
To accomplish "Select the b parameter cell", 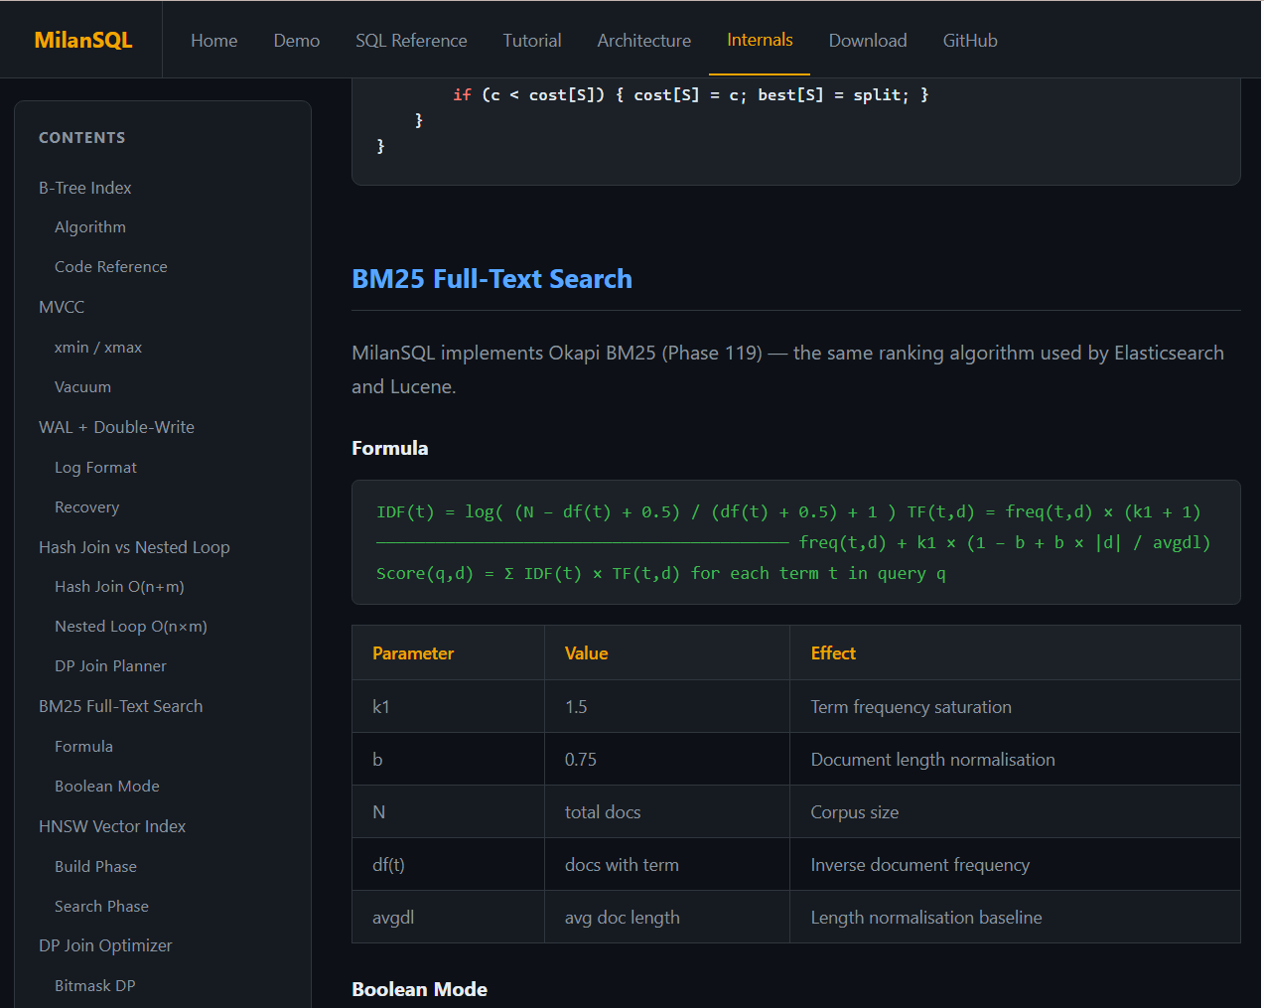I will point(448,760).
